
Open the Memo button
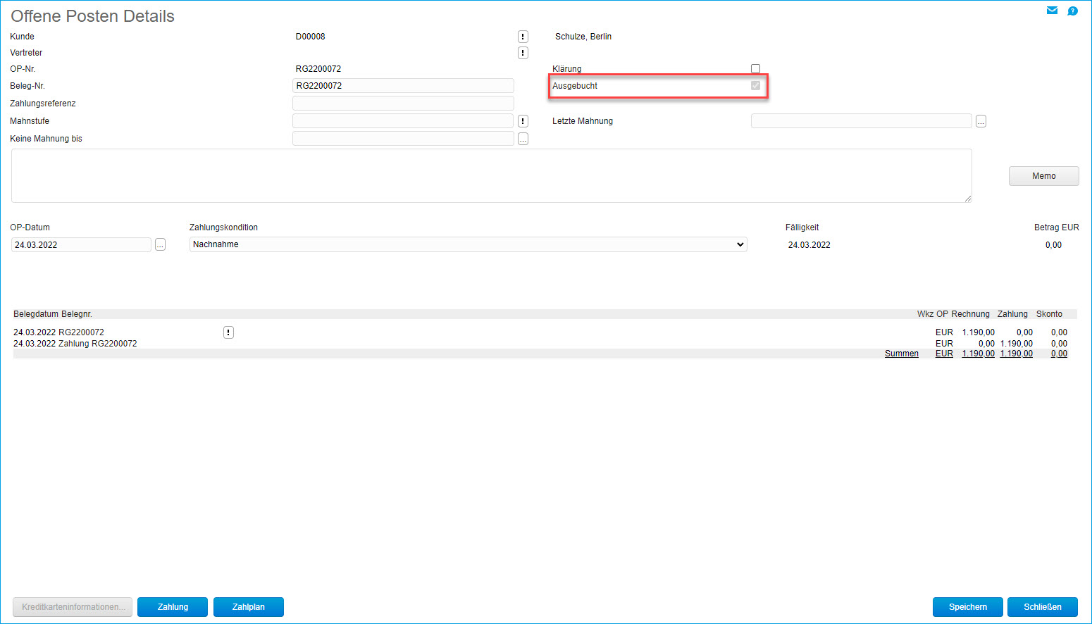[1043, 176]
